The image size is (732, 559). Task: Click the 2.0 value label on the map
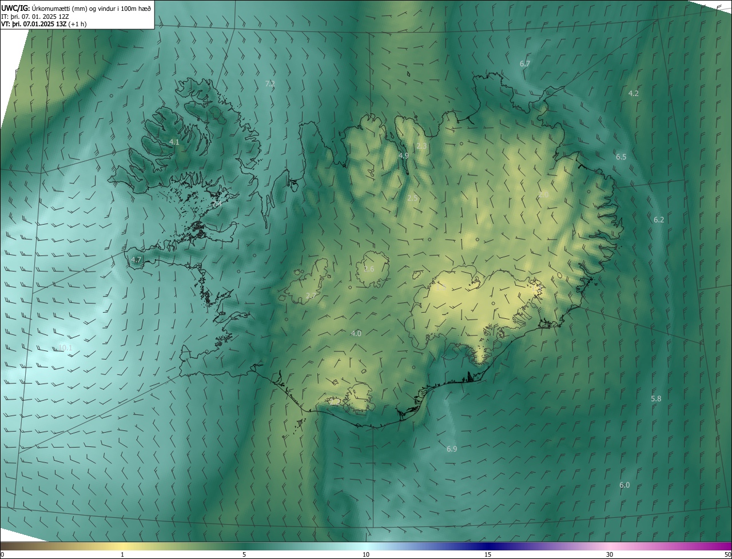coord(543,195)
